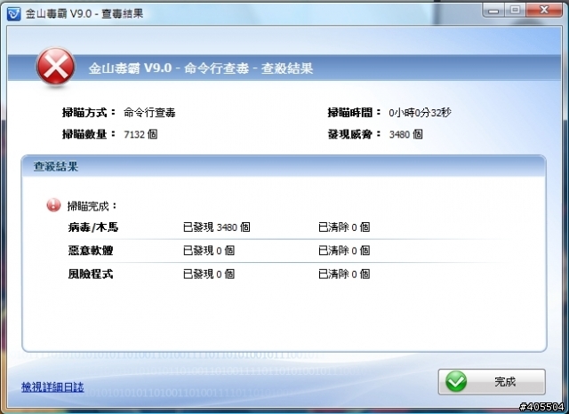Click 已發現 0 個 in 風險程式 row
The width and height of the screenshot is (569, 414).
209,274
